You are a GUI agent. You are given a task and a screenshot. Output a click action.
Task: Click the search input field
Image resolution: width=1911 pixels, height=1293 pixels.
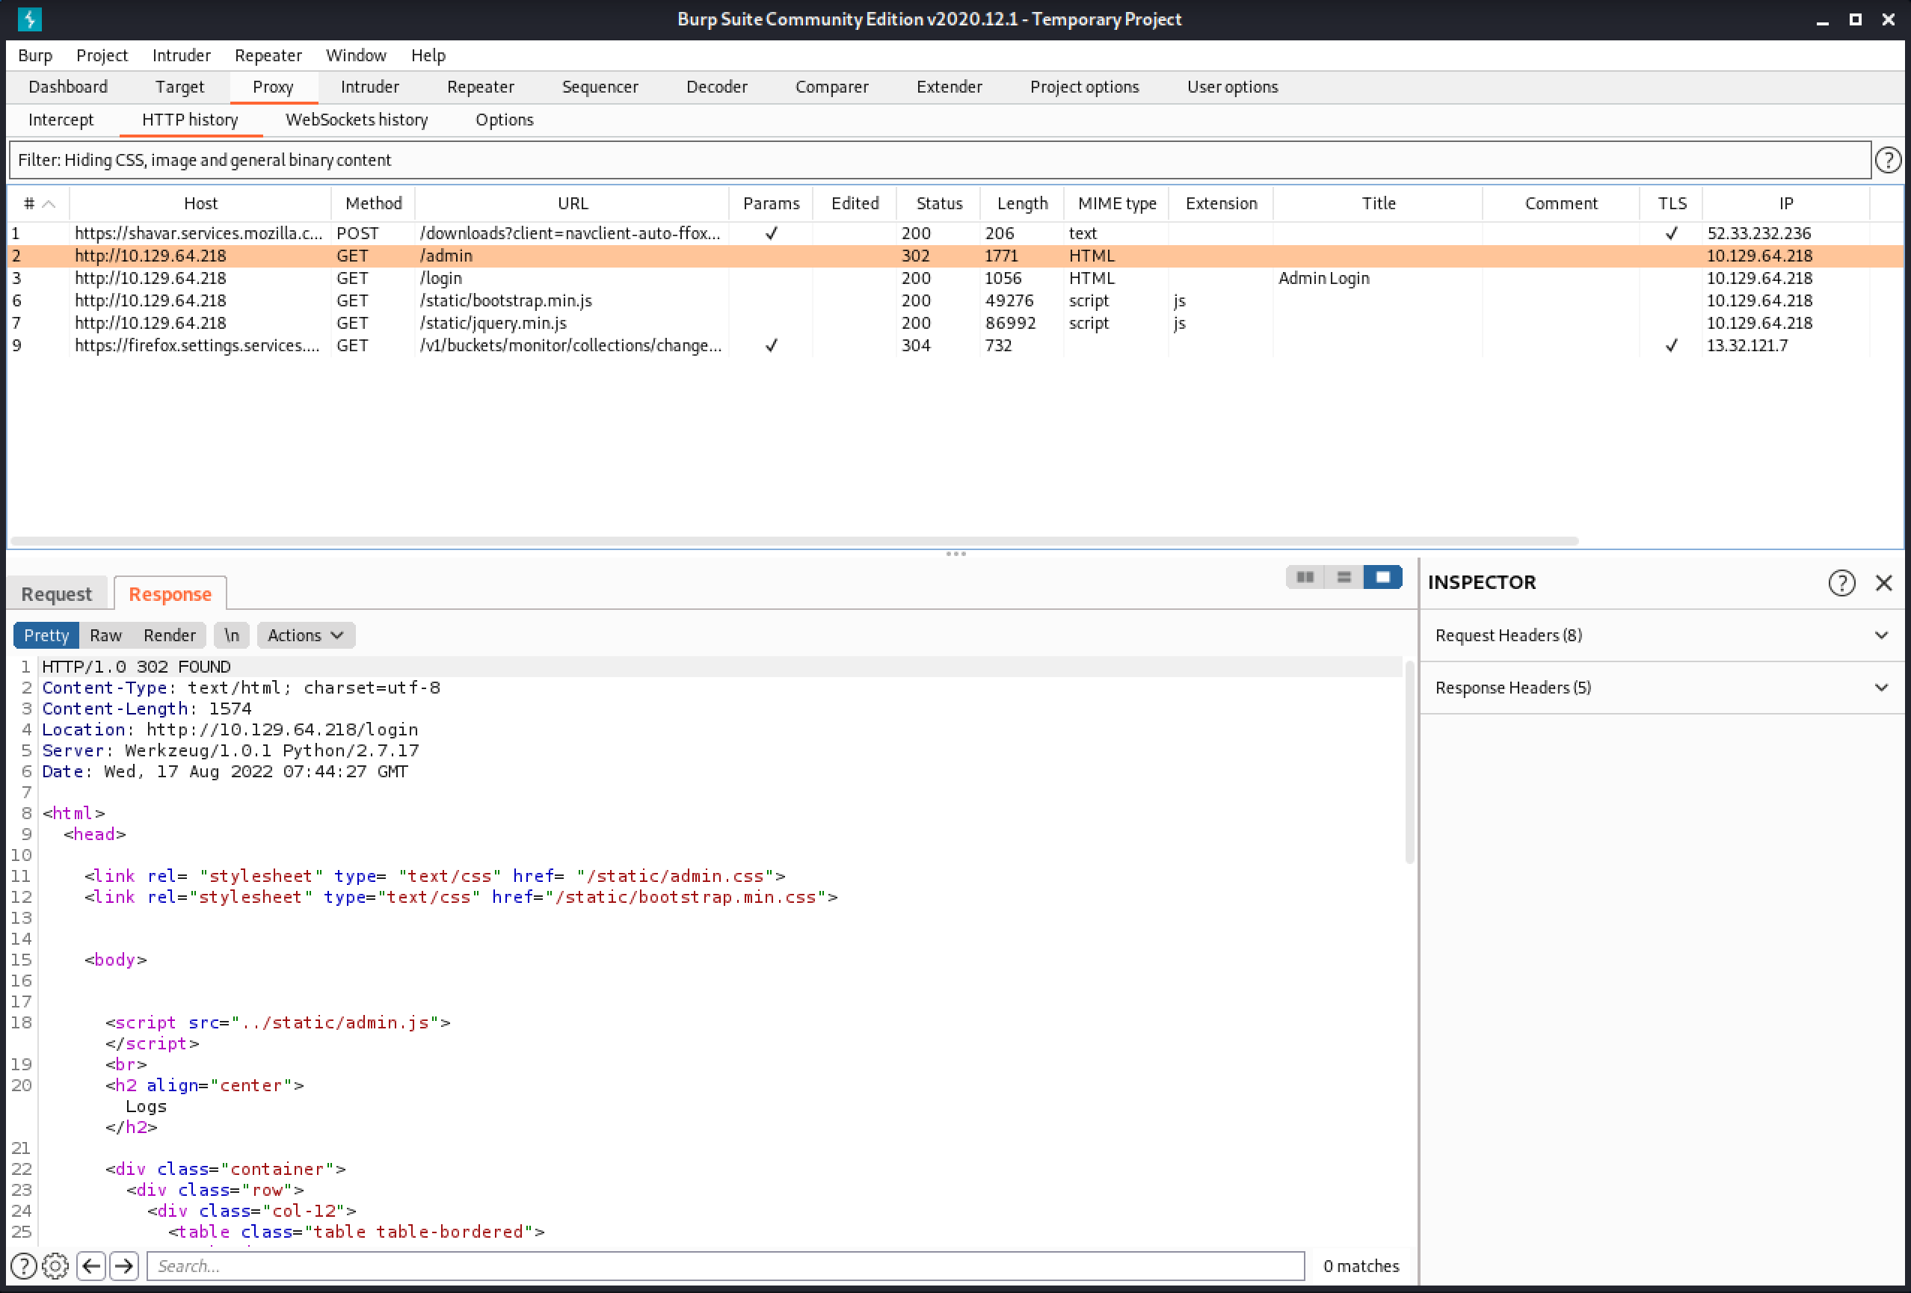pos(725,1266)
